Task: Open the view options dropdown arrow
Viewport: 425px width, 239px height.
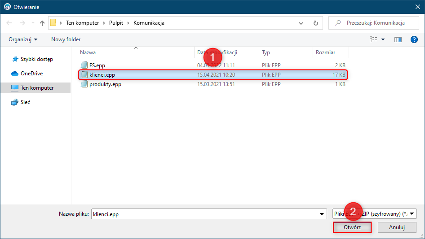Action: click(x=383, y=39)
